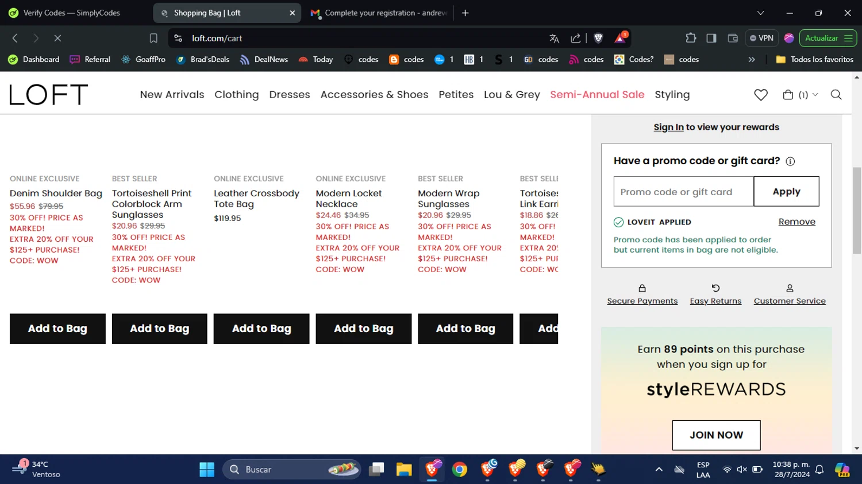Open the Styling menu

point(672,95)
